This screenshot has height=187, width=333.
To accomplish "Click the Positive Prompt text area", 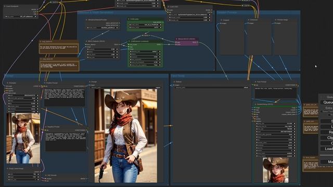I will (x=65, y=97).
